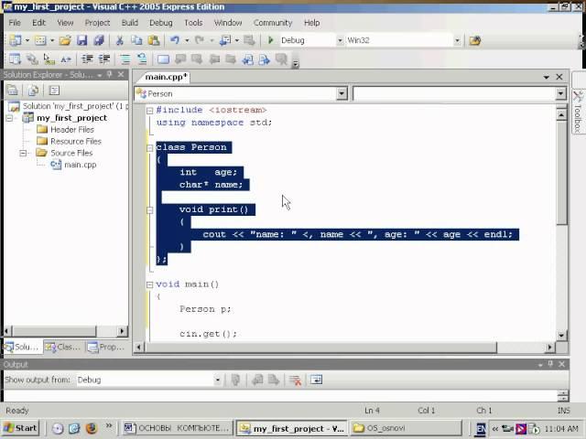Toggle bookmark with the bookmark icon
Image resolution: width=586 pixels, height=439 pixels.
point(163,59)
